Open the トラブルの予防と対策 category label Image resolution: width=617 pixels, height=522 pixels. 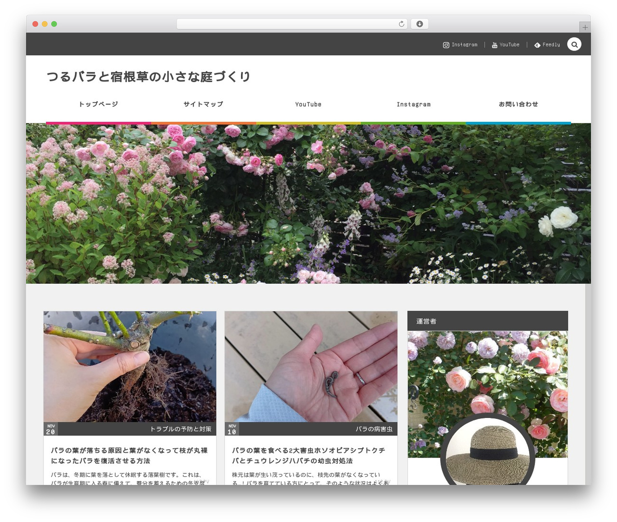[x=181, y=429]
